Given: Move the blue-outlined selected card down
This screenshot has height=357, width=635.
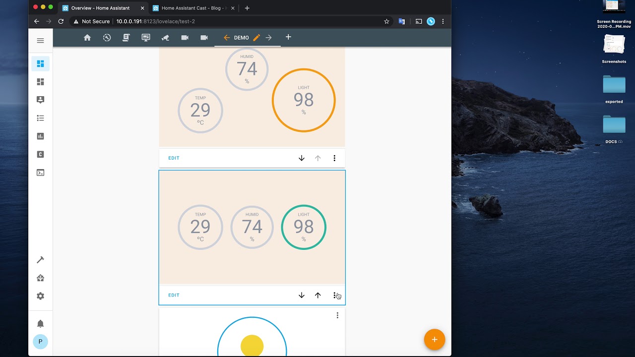Looking at the screenshot, I should (302, 295).
